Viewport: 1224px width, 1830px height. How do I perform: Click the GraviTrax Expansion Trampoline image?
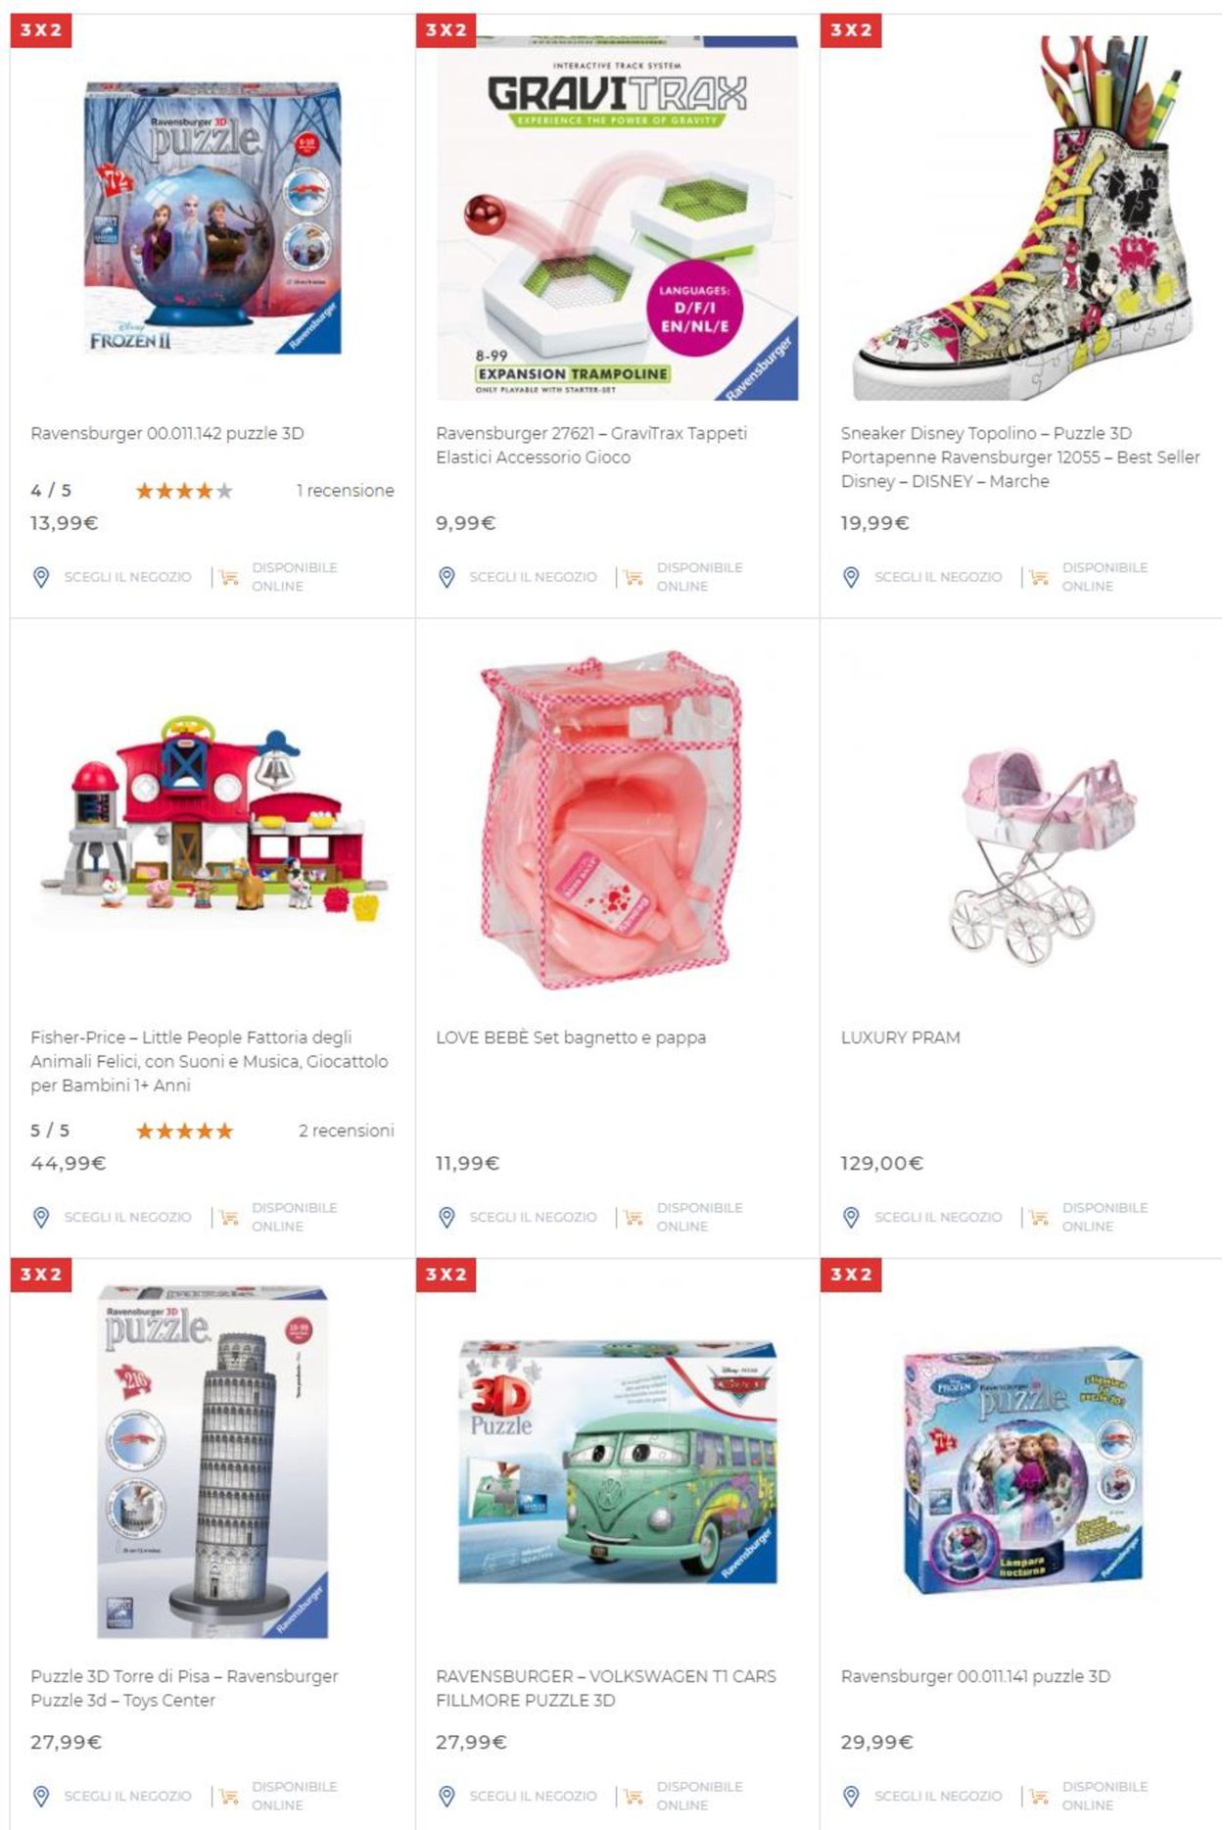coord(618,217)
